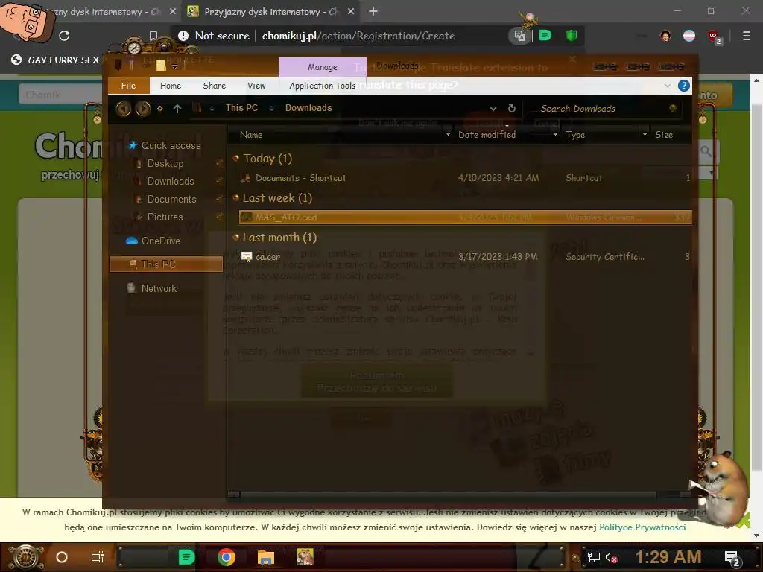Click Downloads in the breadcrumb path

308,108
